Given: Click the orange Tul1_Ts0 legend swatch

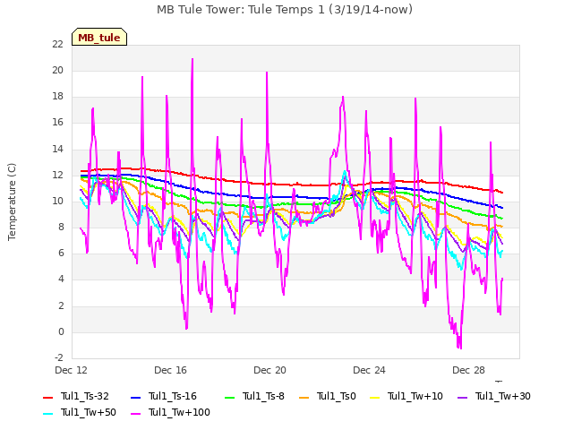Looking at the screenshot, I should pos(304,398).
